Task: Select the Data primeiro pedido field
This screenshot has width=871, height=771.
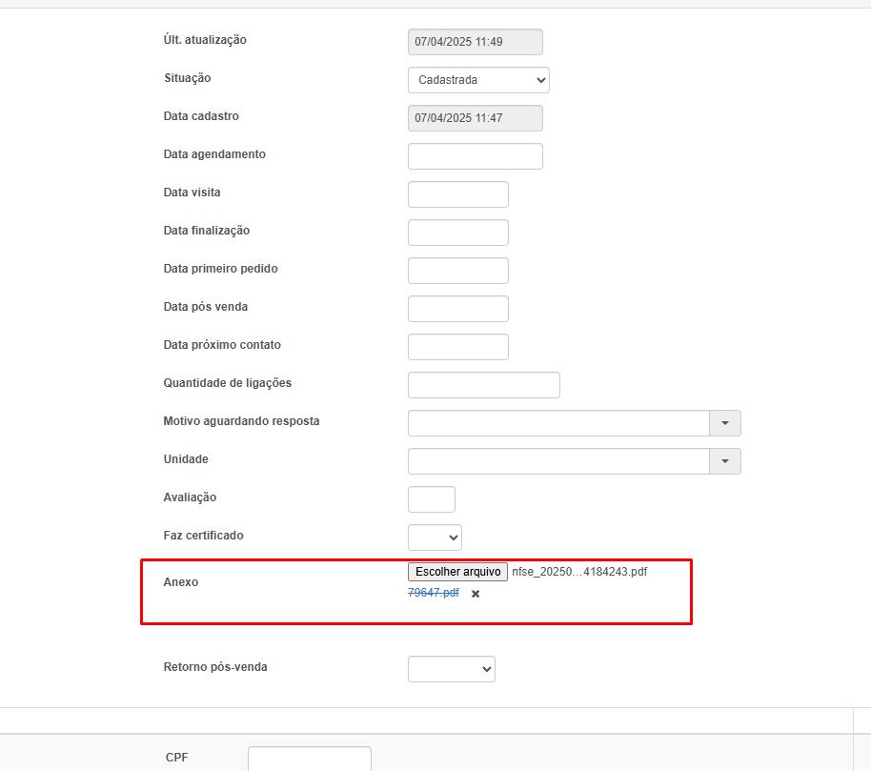Action: 457,271
